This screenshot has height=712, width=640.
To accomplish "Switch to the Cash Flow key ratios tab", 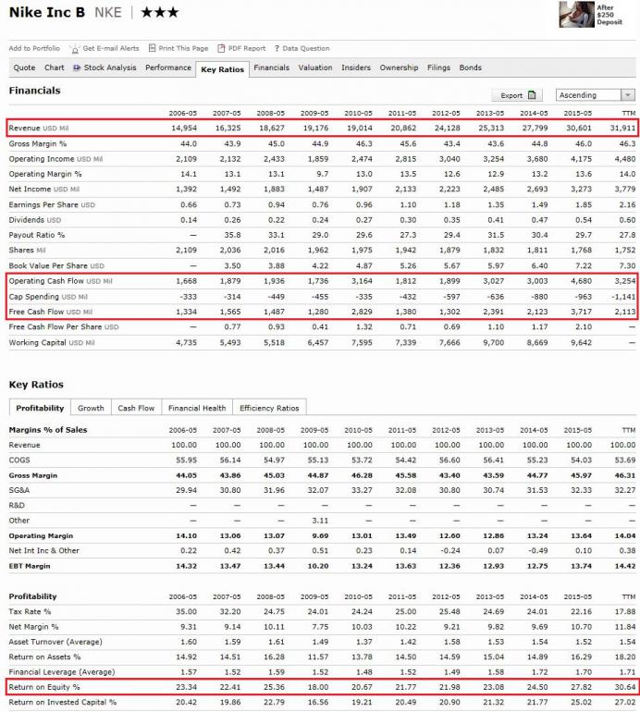I will pyautogui.click(x=136, y=408).
